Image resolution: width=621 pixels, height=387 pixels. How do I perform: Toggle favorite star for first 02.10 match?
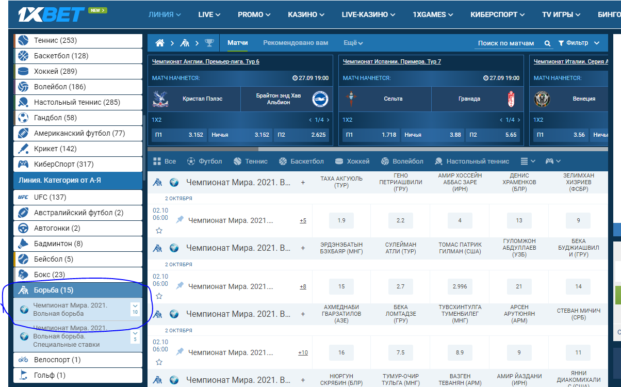[159, 230]
